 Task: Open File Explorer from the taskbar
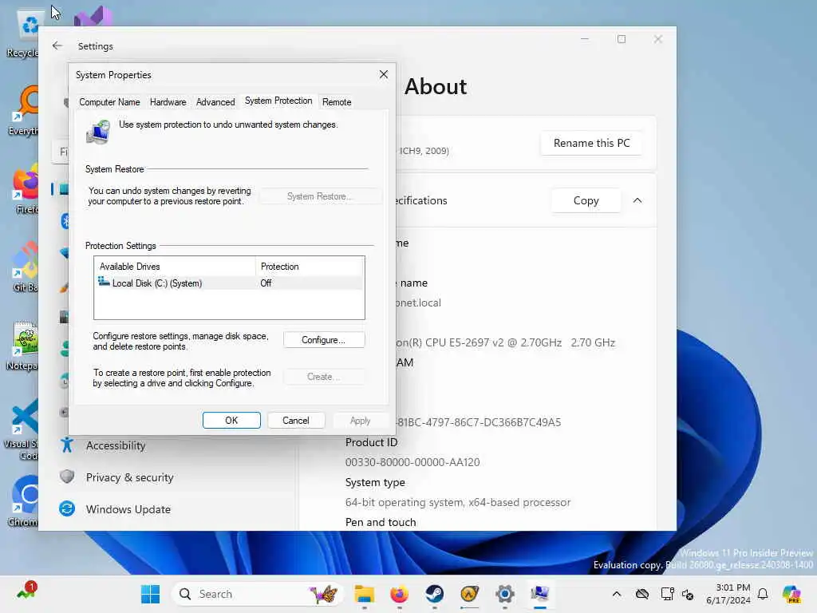pos(364,594)
